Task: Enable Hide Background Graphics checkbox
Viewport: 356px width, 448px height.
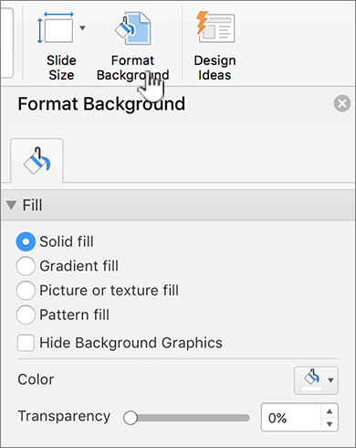Action: pos(26,343)
